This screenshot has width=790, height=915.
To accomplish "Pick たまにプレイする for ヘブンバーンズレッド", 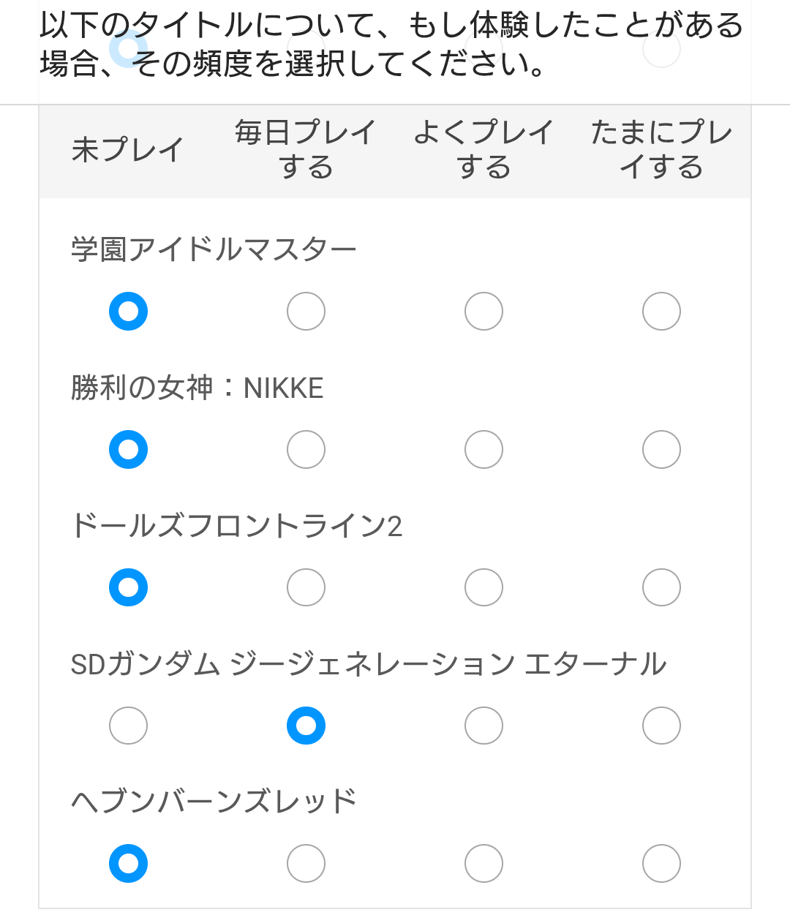I will point(661,864).
